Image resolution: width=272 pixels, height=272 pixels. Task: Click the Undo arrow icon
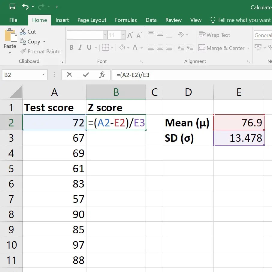coord(26,7)
